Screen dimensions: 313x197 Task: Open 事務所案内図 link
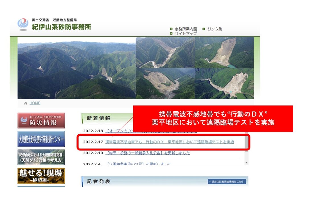point(186,29)
